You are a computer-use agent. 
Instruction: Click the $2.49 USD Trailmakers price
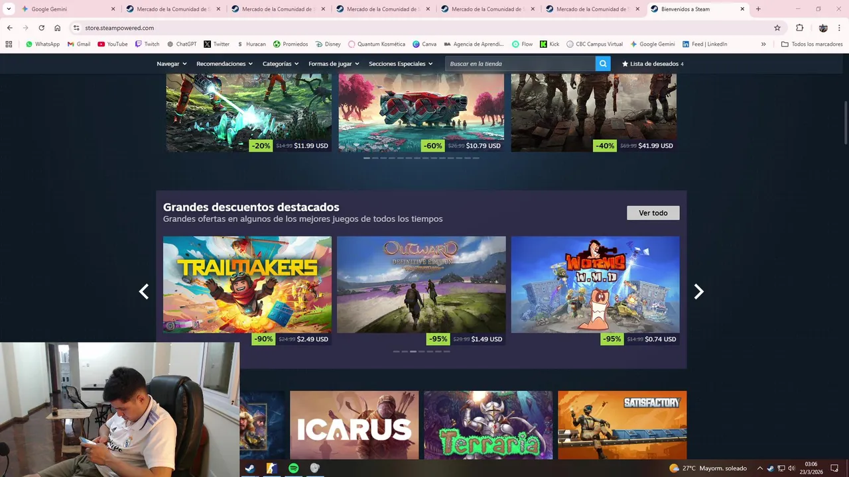(x=312, y=339)
